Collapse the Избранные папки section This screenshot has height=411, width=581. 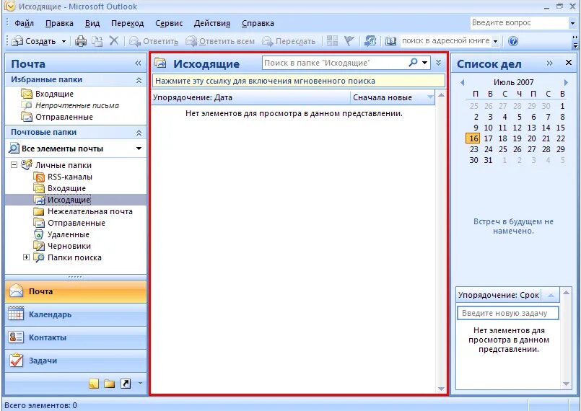coord(139,80)
